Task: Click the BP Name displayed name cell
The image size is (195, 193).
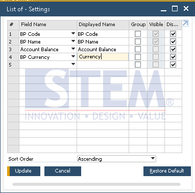Action: tap(103, 41)
